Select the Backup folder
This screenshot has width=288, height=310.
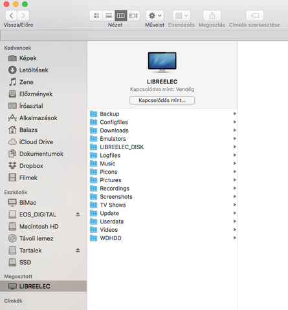[162, 114]
